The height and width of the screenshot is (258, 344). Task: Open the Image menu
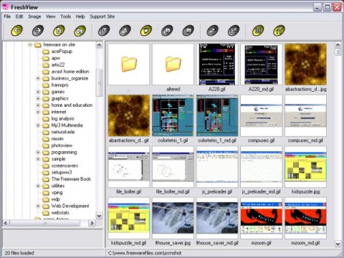tap(34, 16)
